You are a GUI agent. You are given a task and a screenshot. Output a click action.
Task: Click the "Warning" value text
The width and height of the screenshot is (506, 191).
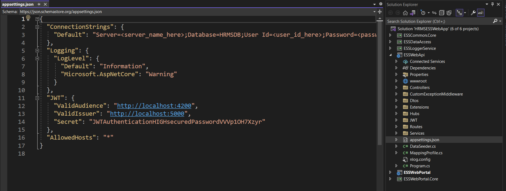tap(161, 74)
